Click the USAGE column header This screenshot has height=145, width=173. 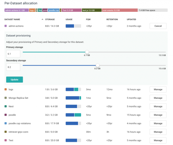[69, 19]
